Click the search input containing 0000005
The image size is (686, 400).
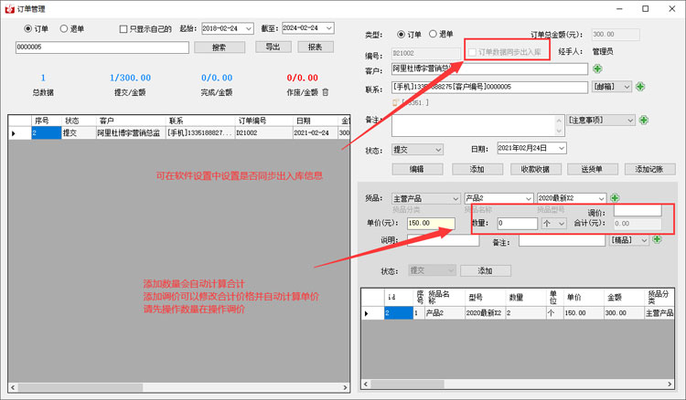pyautogui.click(x=102, y=47)
